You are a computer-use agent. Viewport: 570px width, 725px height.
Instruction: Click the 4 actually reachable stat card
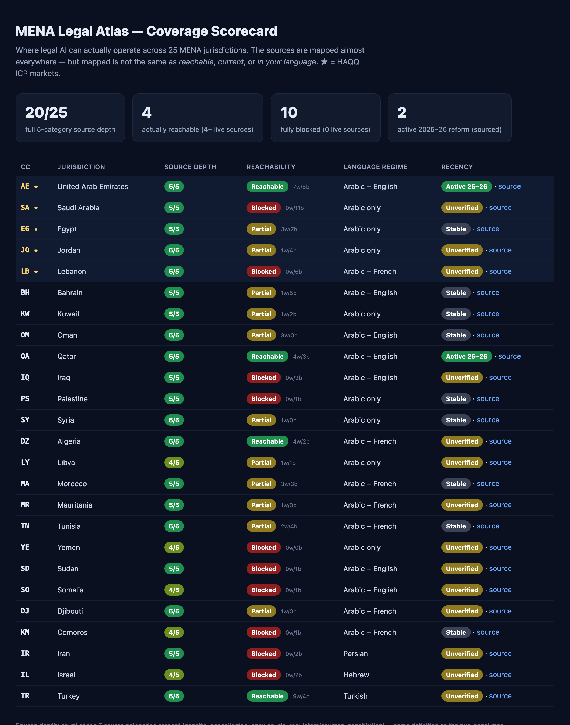click(x=198, y=118)
